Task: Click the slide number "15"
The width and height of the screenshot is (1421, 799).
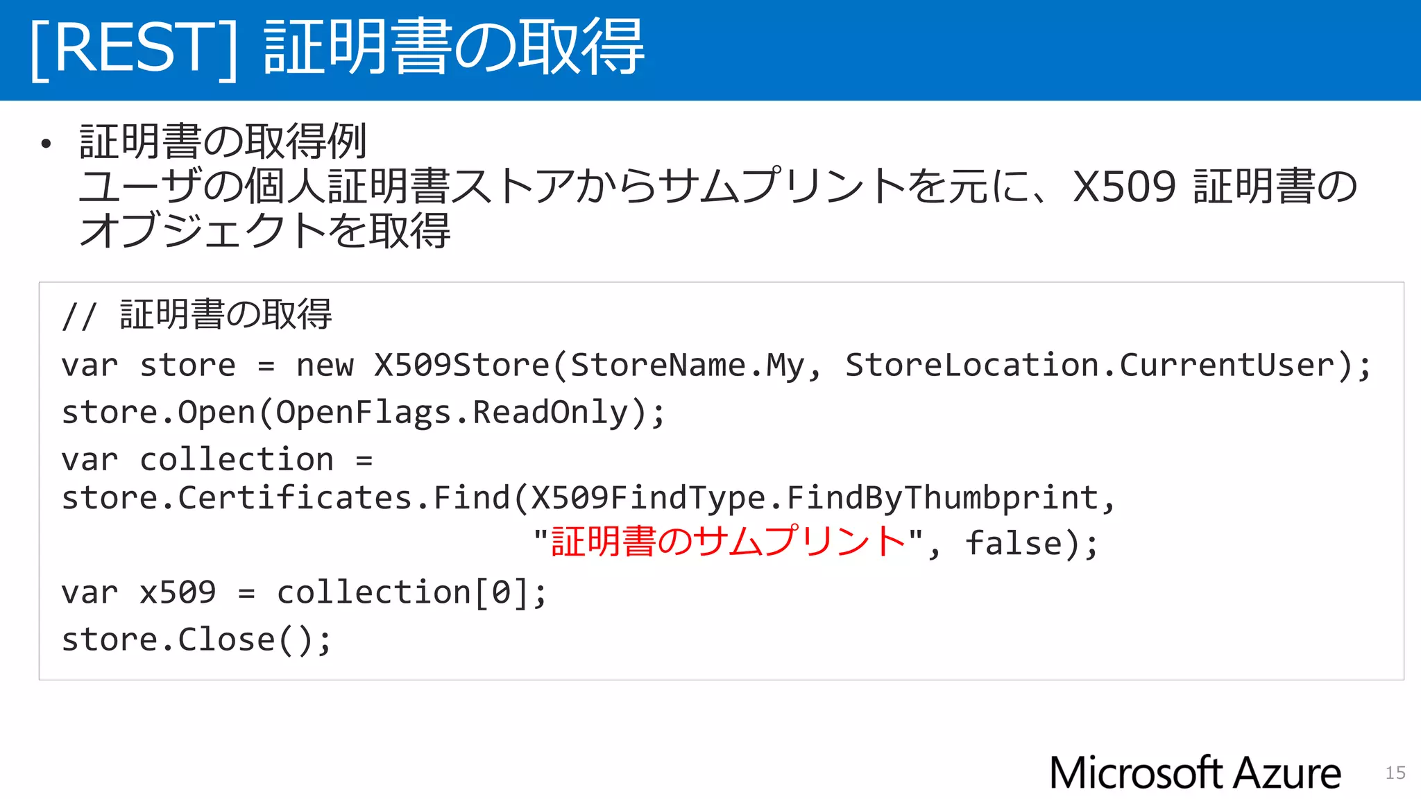Action: tap(1395, 773)
